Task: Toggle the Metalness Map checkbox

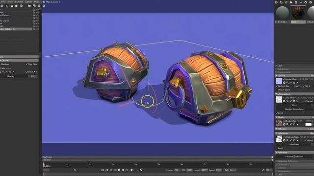Action: pos(284,137)
